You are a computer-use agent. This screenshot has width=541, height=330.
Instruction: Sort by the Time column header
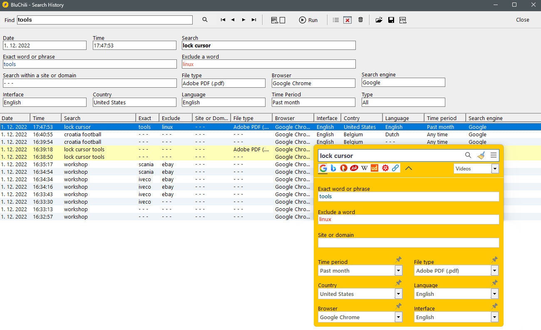click(46, 118)
